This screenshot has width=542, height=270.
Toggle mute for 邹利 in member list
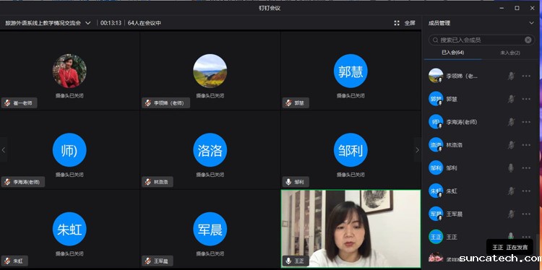point(511,168)
